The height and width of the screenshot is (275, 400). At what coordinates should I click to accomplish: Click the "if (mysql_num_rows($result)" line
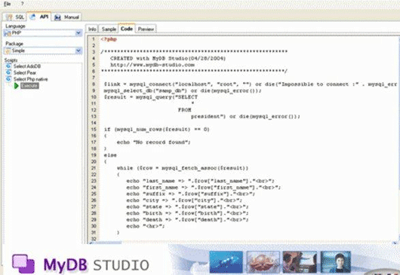157,130
